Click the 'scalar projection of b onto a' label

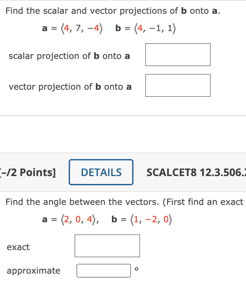pos(70,56)
